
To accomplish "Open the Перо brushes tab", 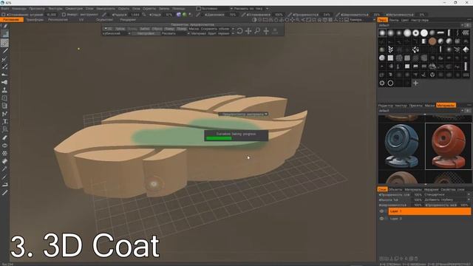I will point(382,20).
